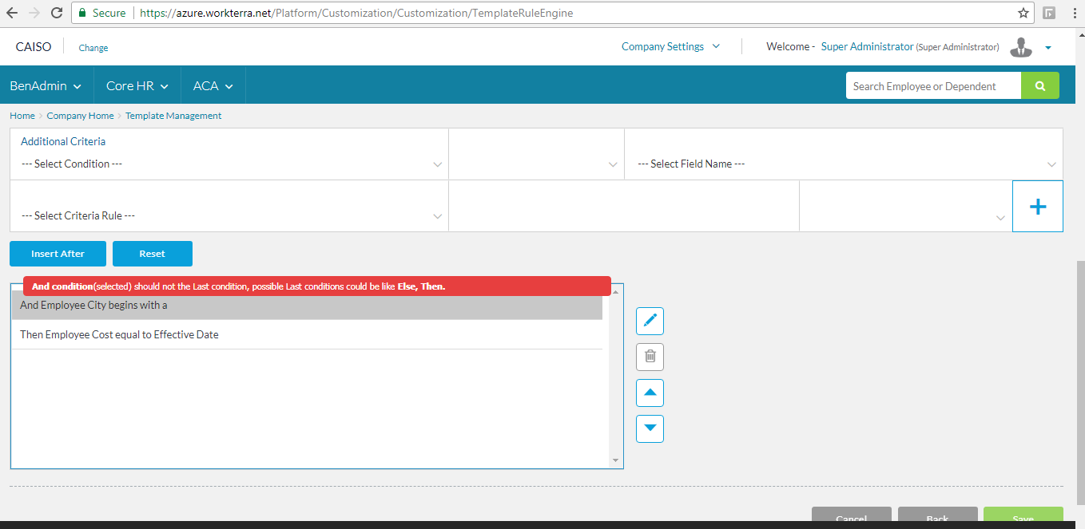Move selected rule up with arrow
Screen dimensions: 1085x529
tap(650, 393)
